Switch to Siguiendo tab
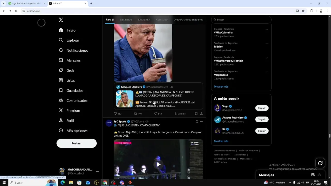 [126, 20]
